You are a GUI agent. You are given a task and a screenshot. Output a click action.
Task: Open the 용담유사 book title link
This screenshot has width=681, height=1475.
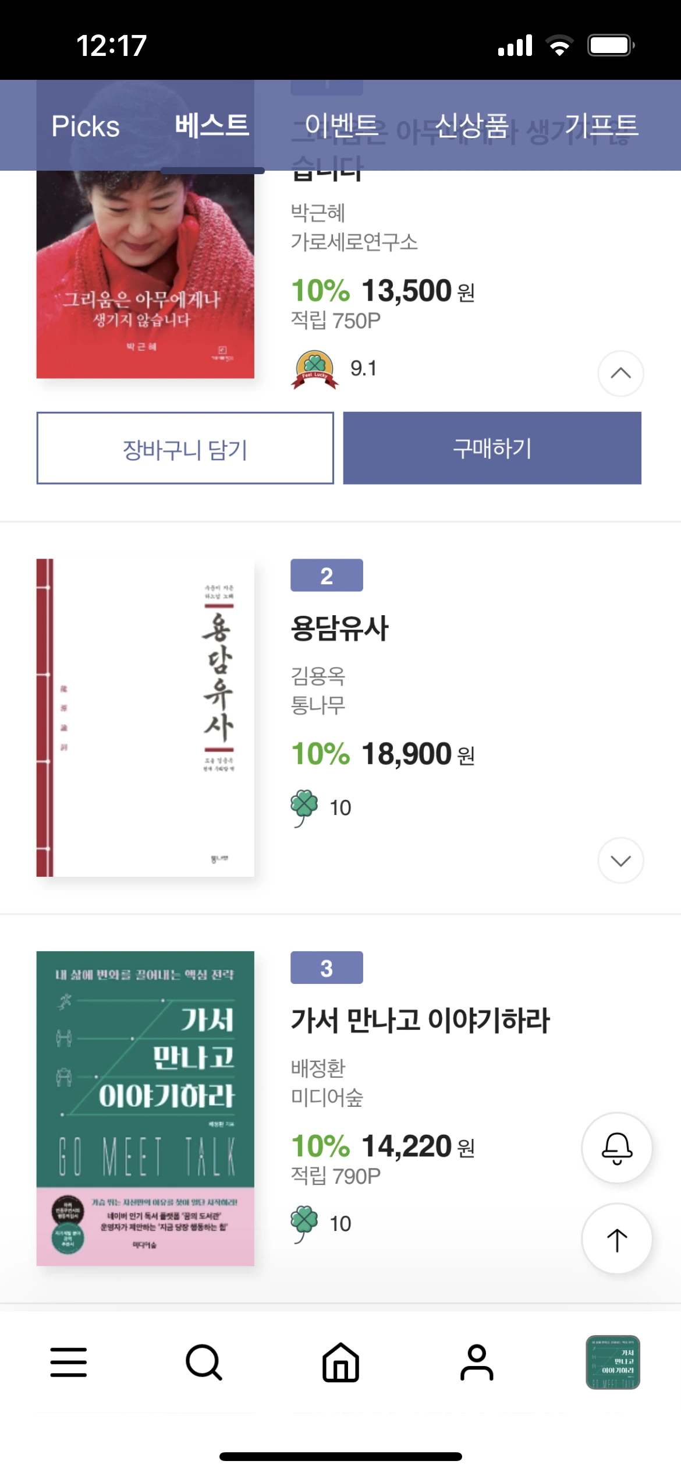339,629
